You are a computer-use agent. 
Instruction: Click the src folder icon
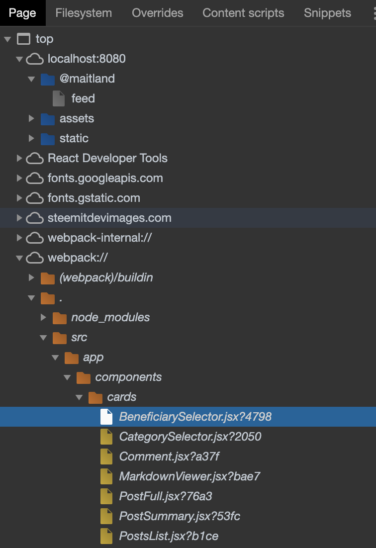click(59, 338)
